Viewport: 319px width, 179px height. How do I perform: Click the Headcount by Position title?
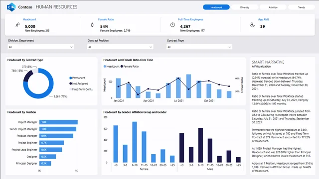(x=21, y=112)
